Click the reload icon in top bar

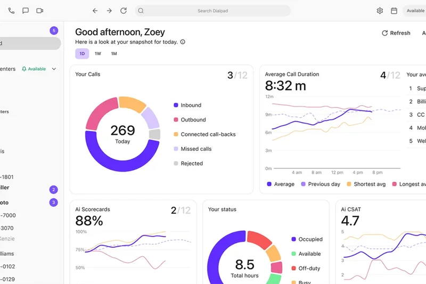[x=124, y=11]
